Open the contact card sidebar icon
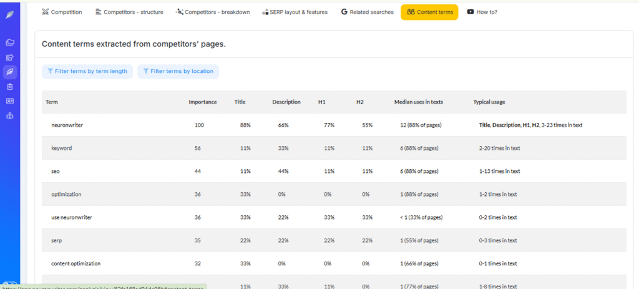This screenshot has width=639, height=289. [x=10, y=101]
